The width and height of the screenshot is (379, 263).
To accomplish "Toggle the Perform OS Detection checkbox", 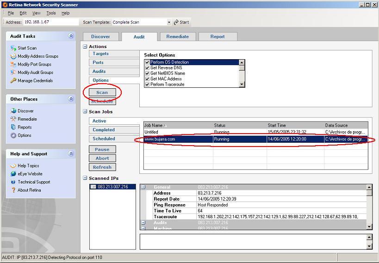I will point(148,62).
